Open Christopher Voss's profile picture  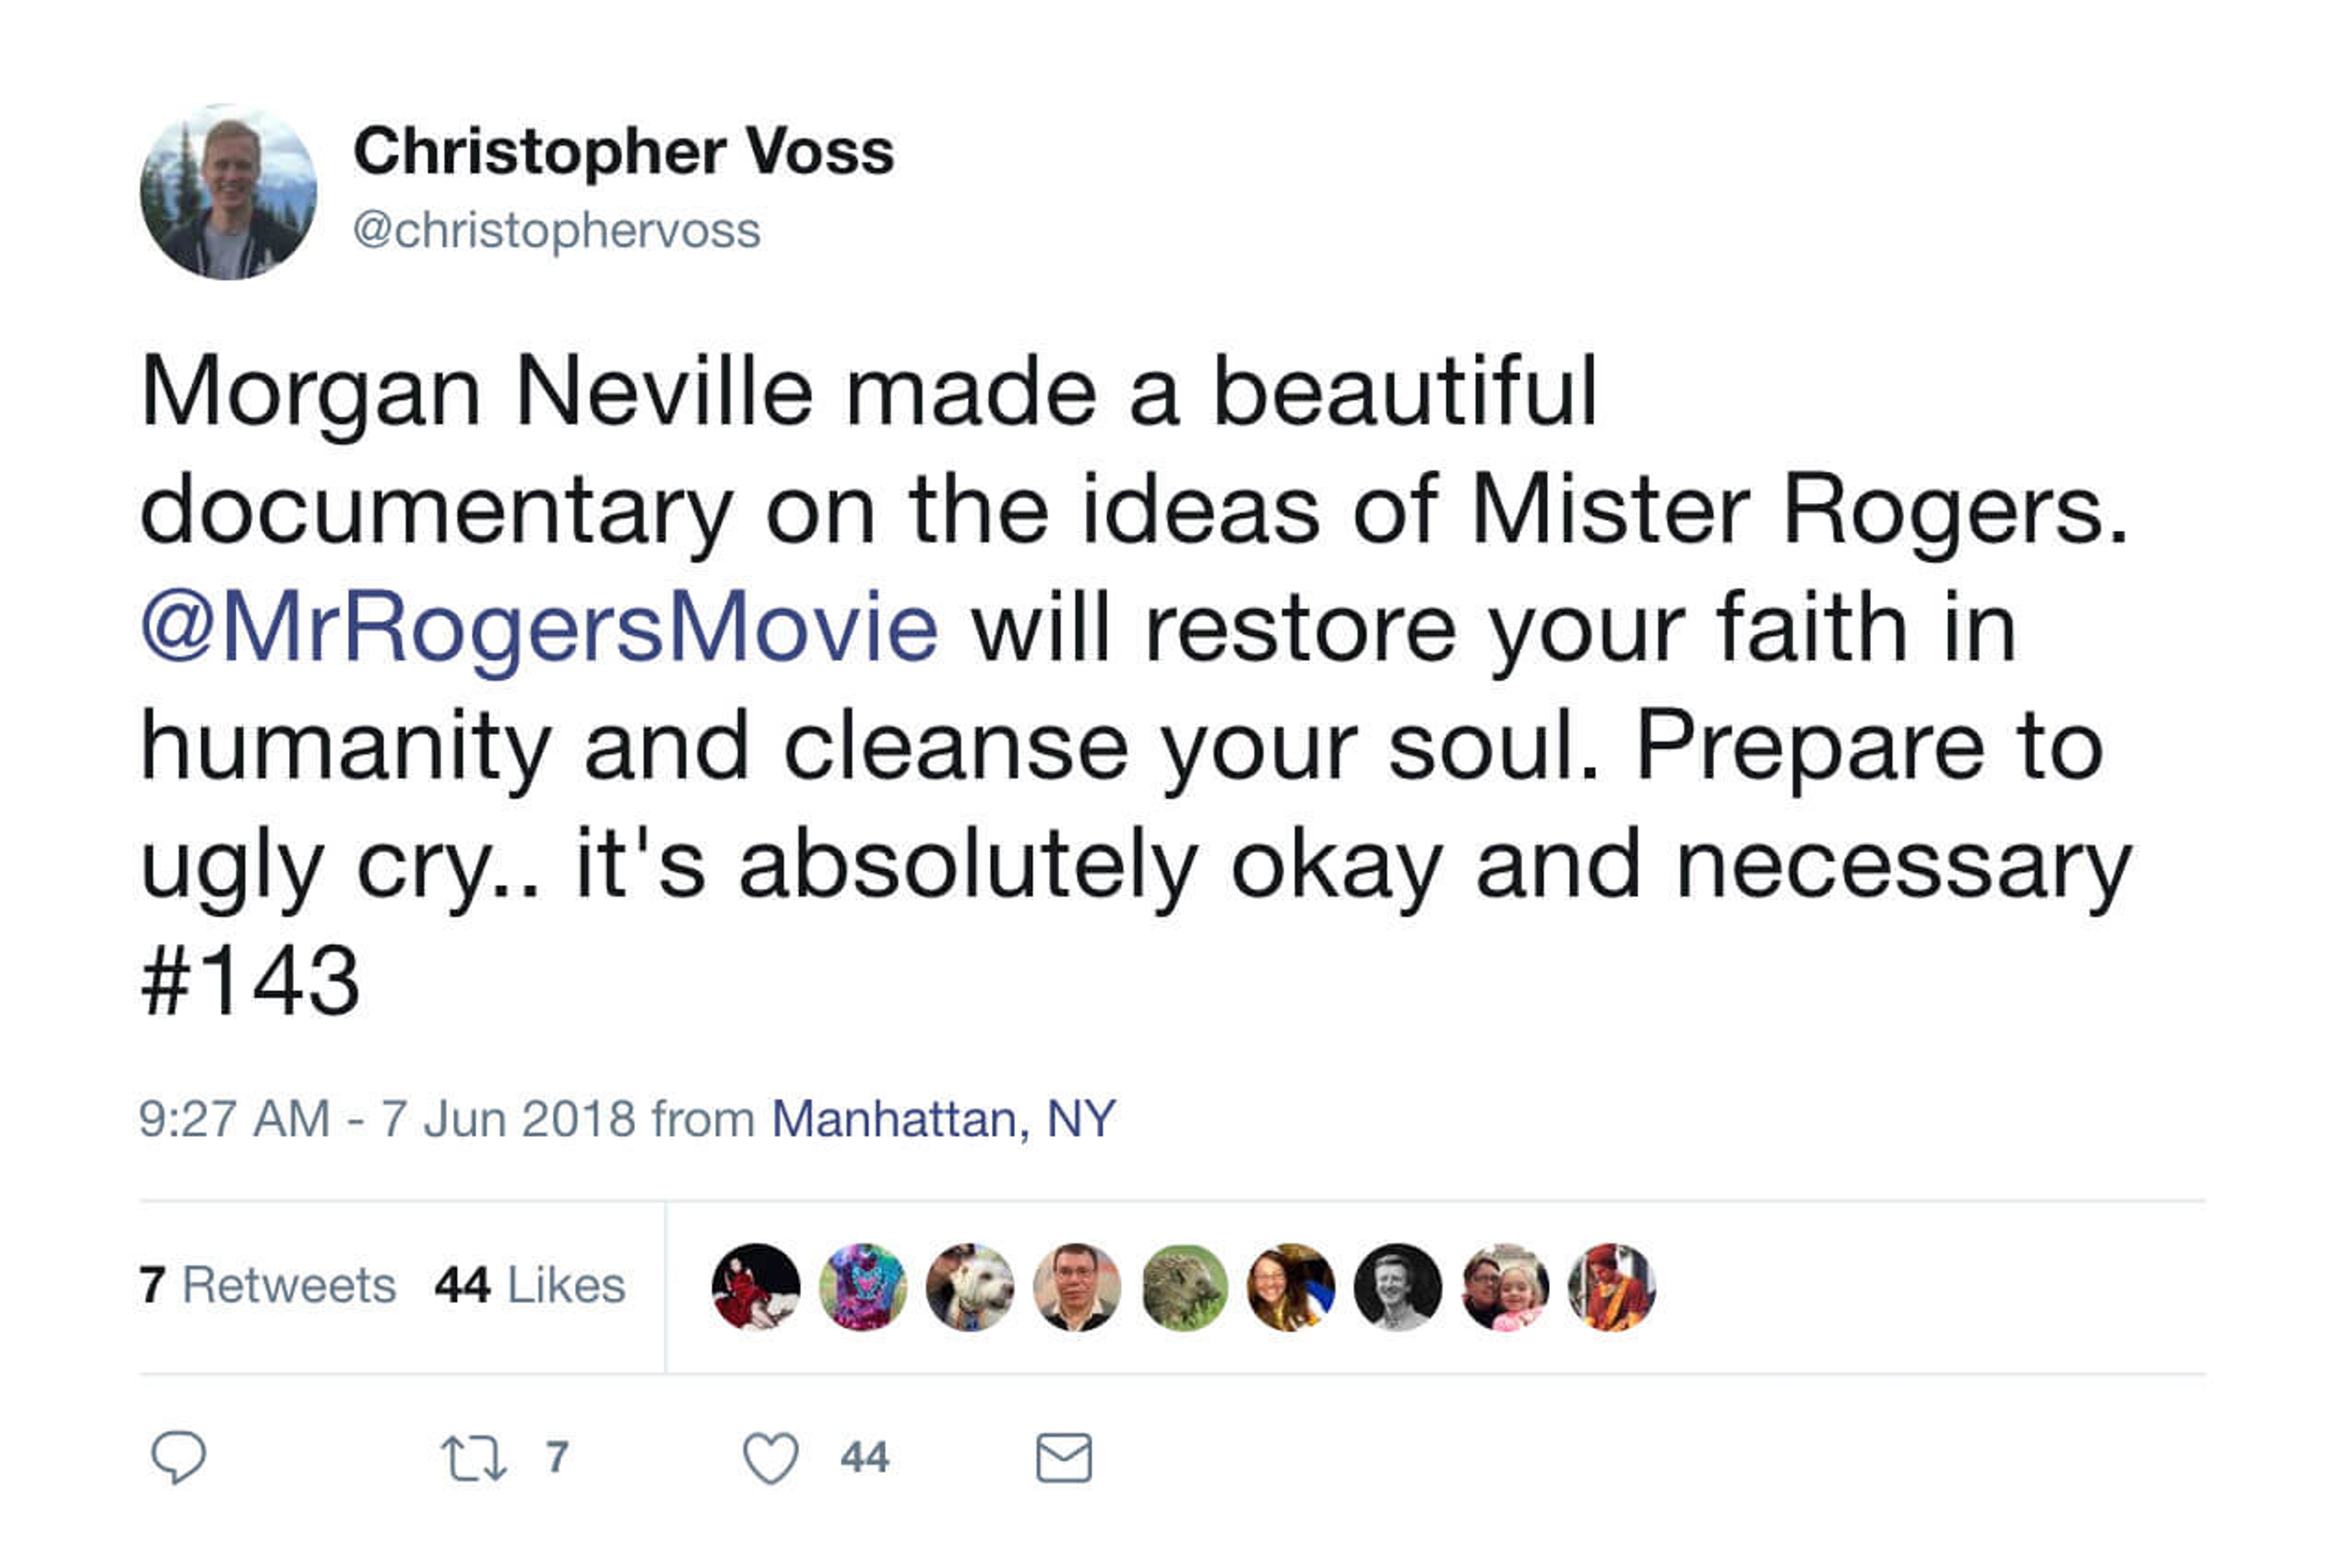pos(229,192)
